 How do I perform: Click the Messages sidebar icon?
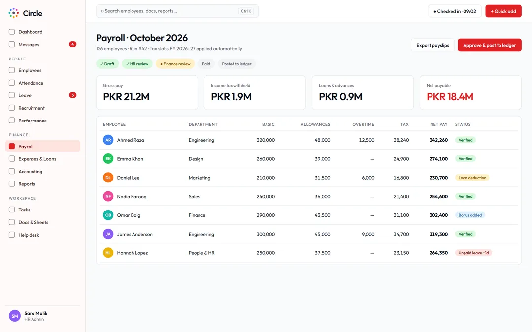pos(12,44)
